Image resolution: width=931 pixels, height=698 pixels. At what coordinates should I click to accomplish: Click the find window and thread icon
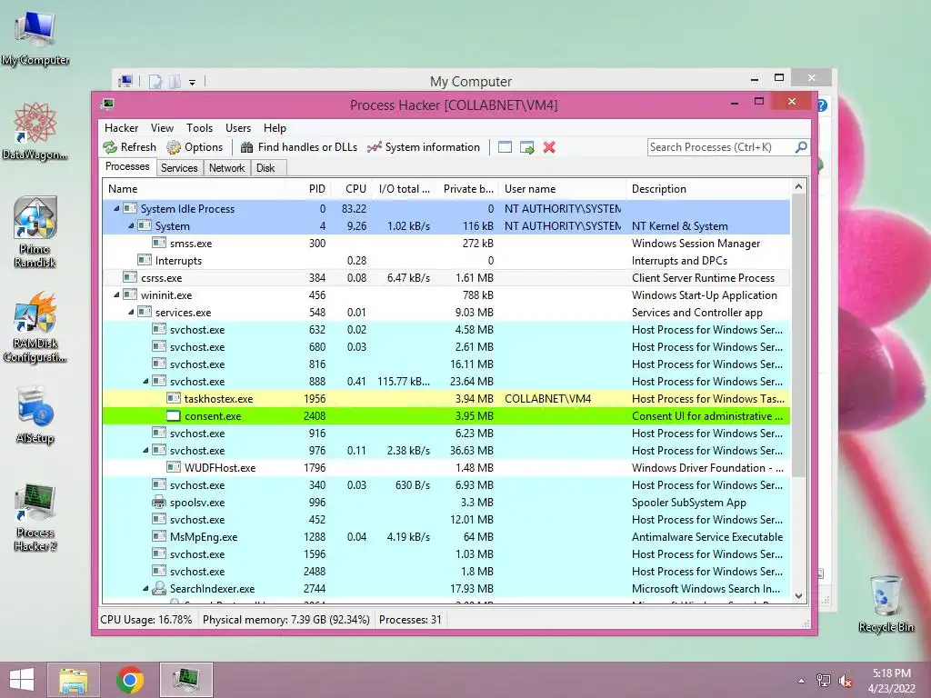point(526,147)
